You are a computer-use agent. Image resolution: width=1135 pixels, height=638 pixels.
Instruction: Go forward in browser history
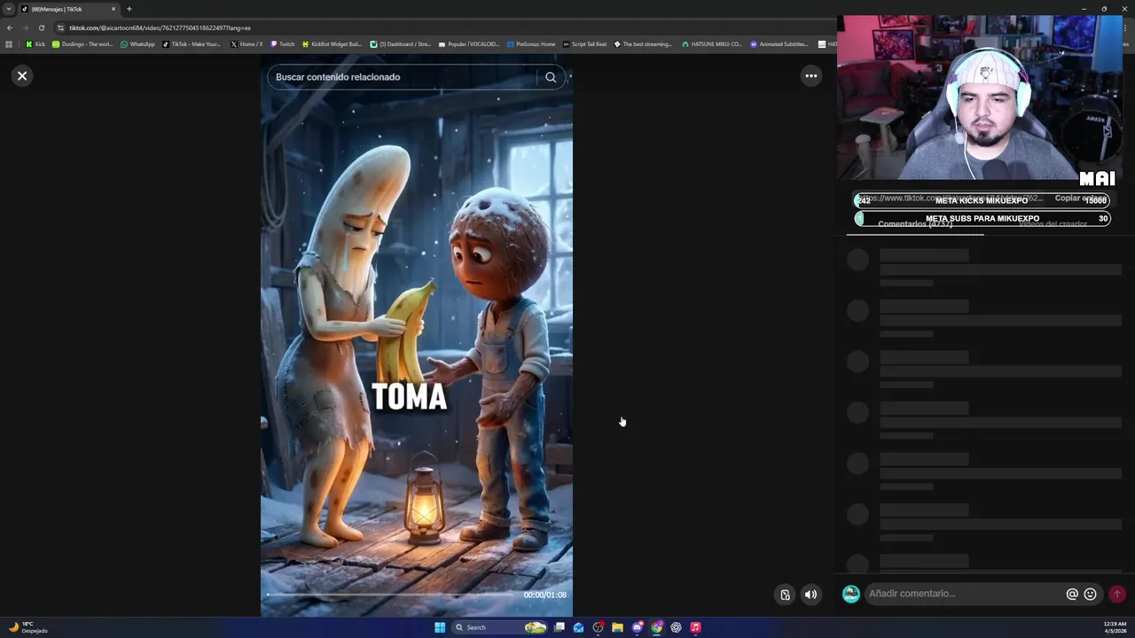pos(25,27)
